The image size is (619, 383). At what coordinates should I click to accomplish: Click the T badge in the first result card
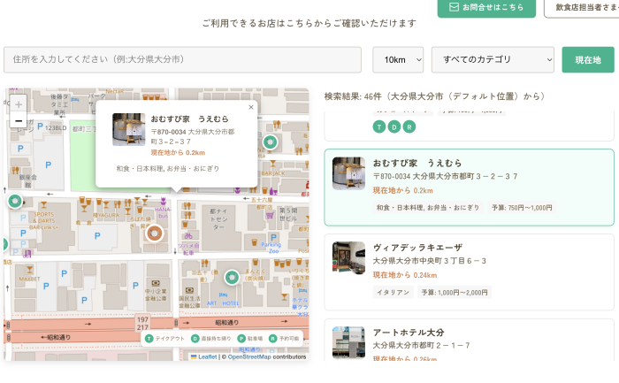379,126
